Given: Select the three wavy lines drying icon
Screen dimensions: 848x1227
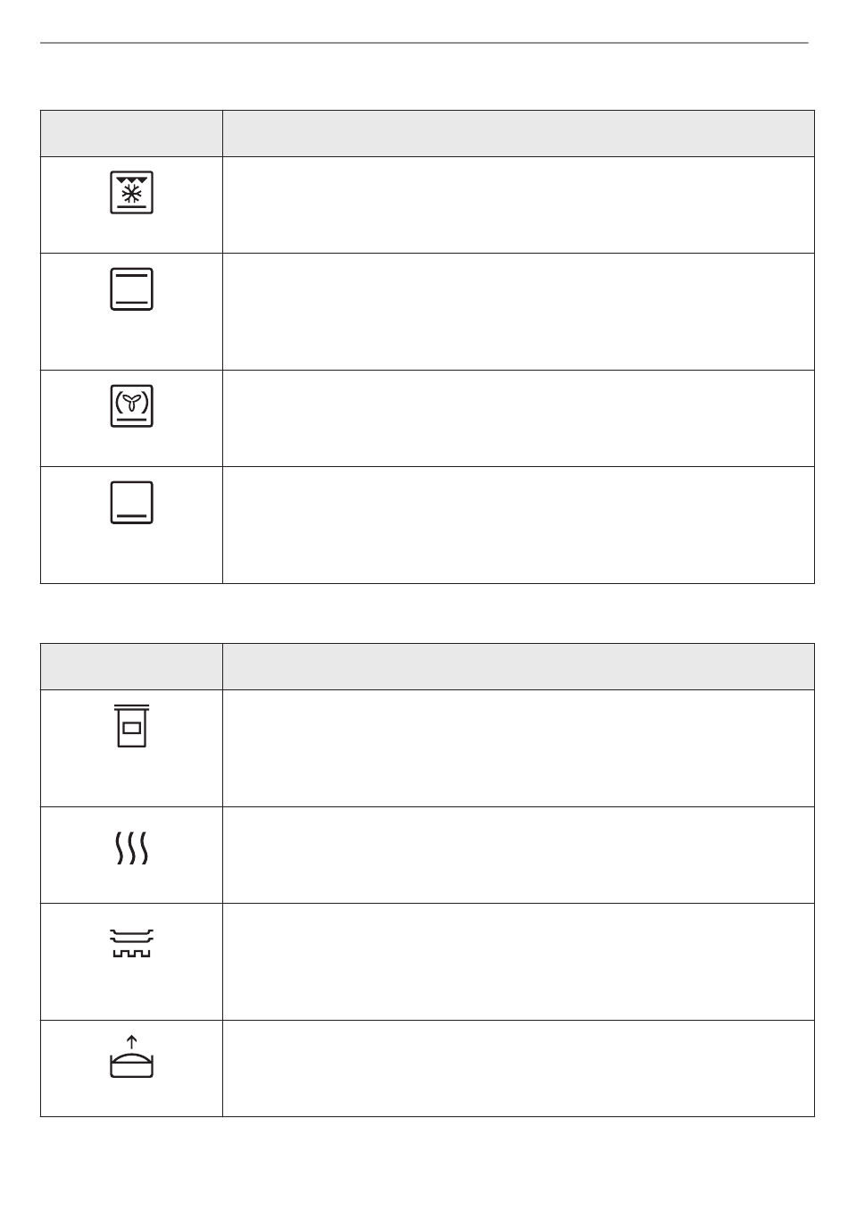Looking at the screenshot, I should 132,848.
